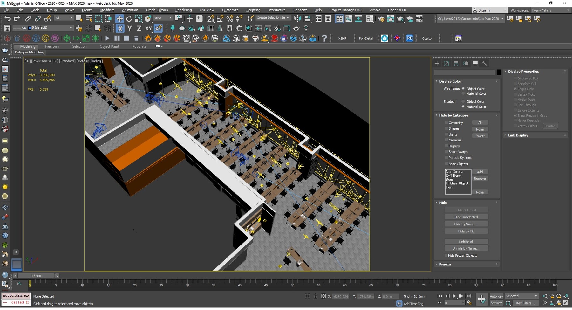
Task: Select the Move tool in toolbar
Action: point(119,19)
